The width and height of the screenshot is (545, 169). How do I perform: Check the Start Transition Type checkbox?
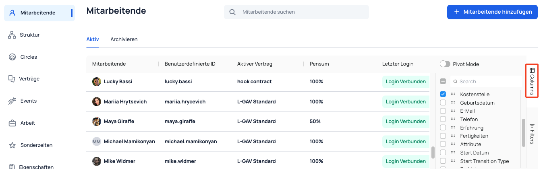click(443, 161)
